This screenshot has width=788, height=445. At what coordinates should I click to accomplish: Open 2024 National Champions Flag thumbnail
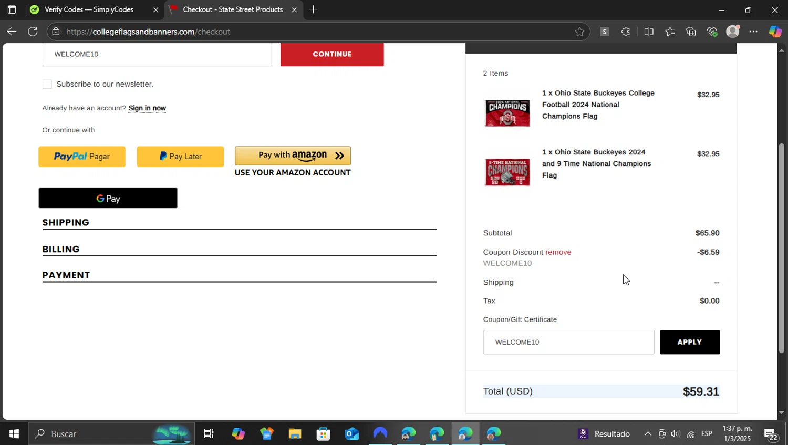click(507, 113)
